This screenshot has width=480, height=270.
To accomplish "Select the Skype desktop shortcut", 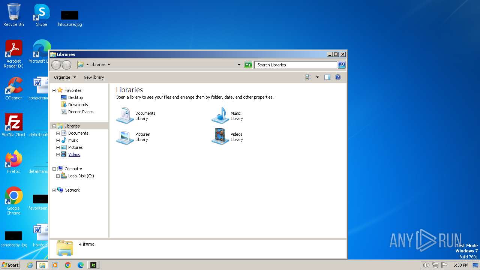I will pyautogui.click(x=41, y=15).
